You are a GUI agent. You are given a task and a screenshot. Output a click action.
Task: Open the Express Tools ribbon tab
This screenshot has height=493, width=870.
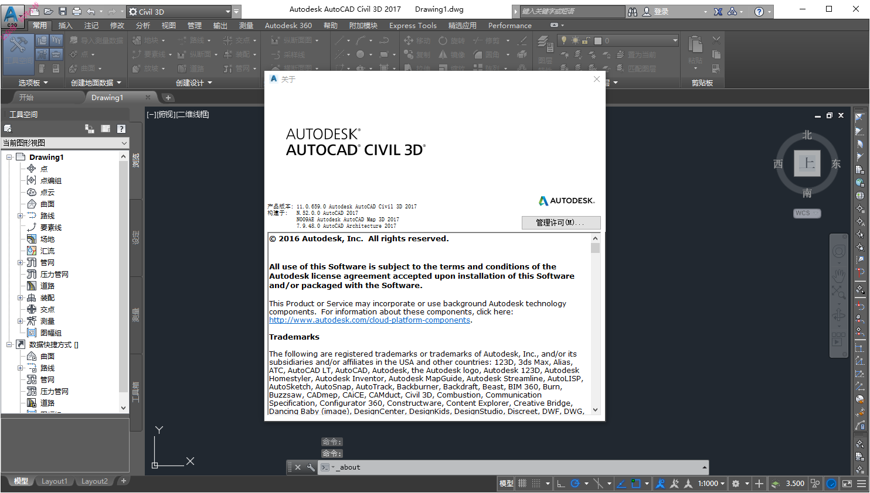tap(413, 26)
